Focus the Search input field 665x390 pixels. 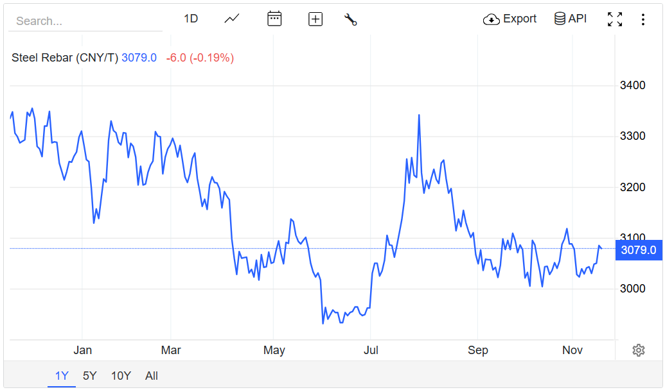(x=85, y=21)
